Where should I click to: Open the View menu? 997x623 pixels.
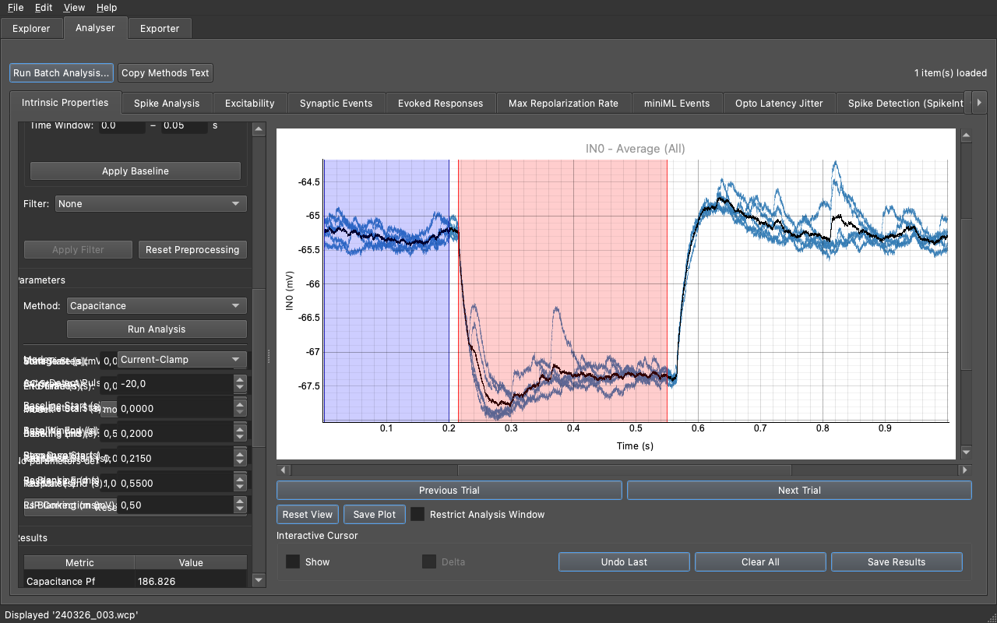(75, 7)
